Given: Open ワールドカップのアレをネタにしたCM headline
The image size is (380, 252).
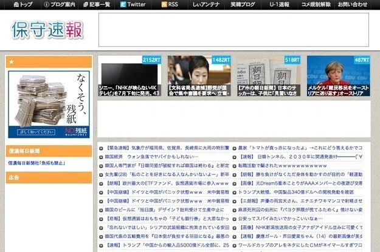Looking at the screenshot, I should [x=300, y=245].
